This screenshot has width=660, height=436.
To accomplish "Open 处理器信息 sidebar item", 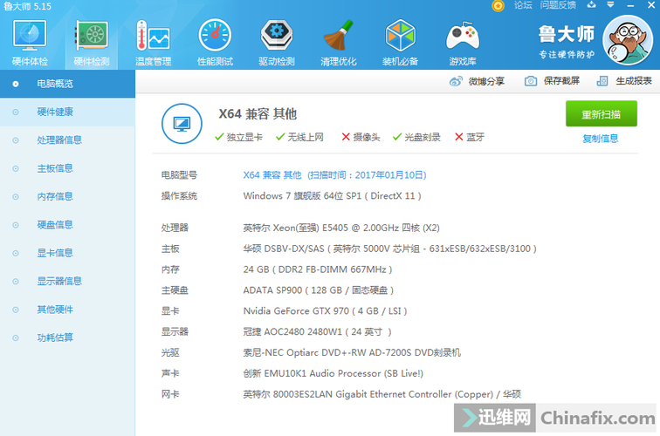I will pyautogui.click(x=67, y=140).
